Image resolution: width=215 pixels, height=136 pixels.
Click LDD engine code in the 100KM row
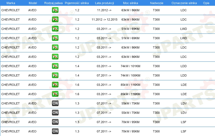coord(183,75)
